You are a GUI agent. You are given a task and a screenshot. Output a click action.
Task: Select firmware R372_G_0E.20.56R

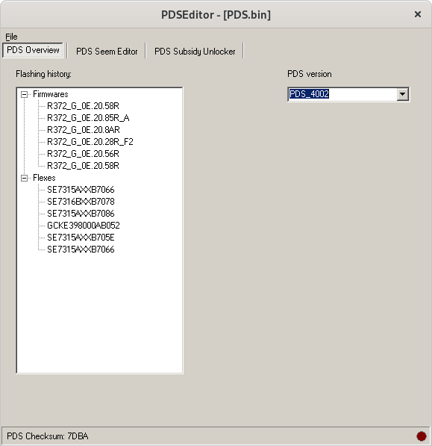tap(83, 154)
